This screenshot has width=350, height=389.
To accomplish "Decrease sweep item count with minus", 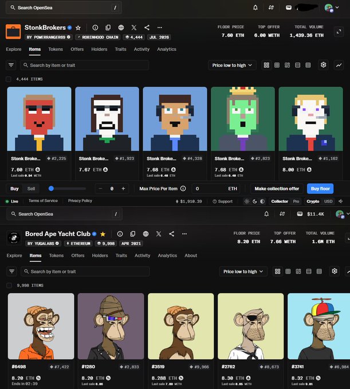I will [100, 189].
